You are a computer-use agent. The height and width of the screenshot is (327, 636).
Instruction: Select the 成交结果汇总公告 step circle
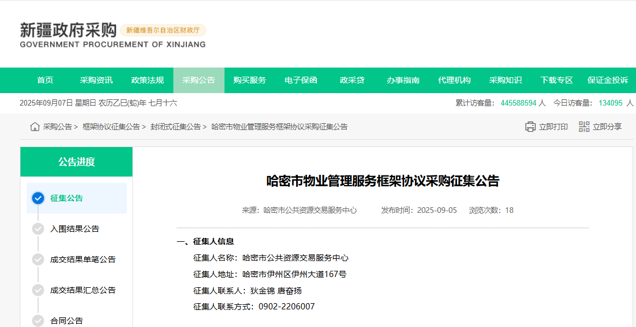point(37,290)
